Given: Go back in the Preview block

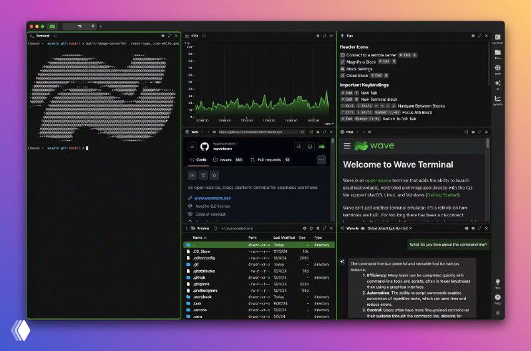Looking at the screenshot, I should [187, 228].
